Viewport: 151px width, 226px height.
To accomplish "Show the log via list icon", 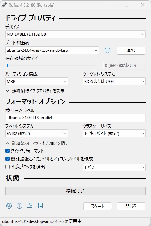I will point(40,206).
